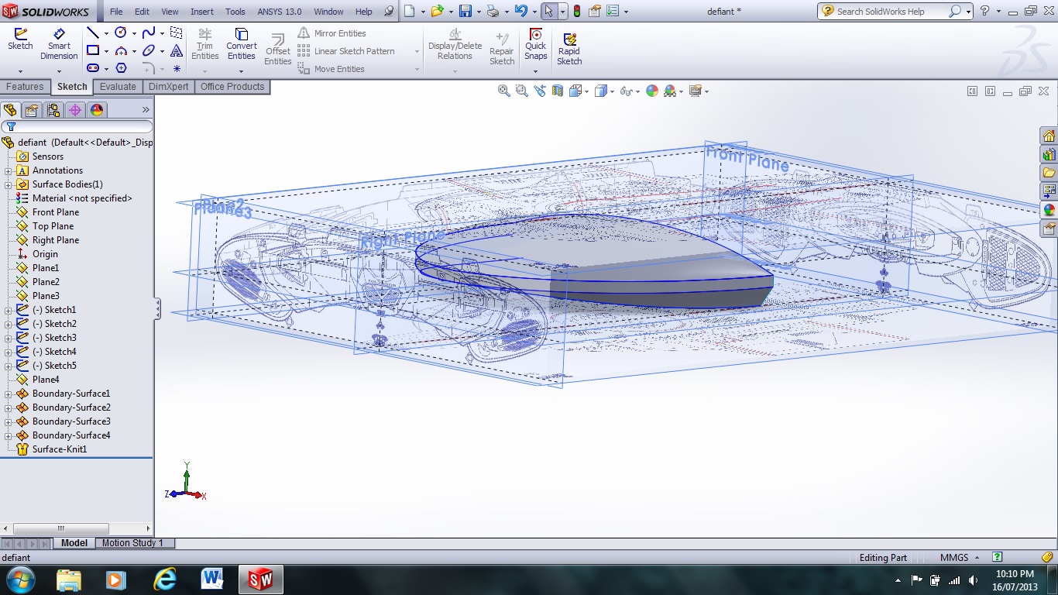Select the Spline sketch tool
The image size is (1058, 595).
[148, 33]
